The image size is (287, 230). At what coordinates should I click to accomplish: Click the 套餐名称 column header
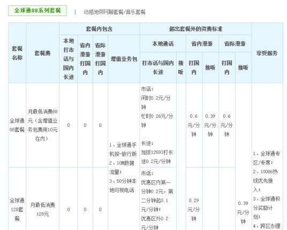[x=17, y=53]
